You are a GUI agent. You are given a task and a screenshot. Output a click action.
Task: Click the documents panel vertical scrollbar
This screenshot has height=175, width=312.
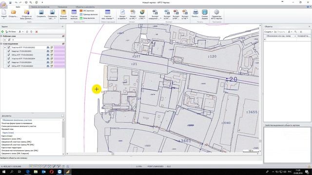pos(63,137)
